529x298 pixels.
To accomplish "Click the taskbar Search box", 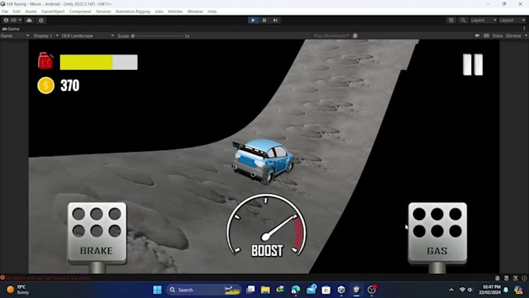I will (204, 289).
